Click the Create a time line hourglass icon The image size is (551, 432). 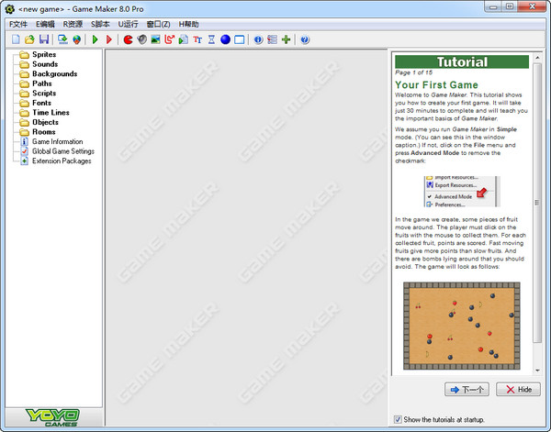210,39
